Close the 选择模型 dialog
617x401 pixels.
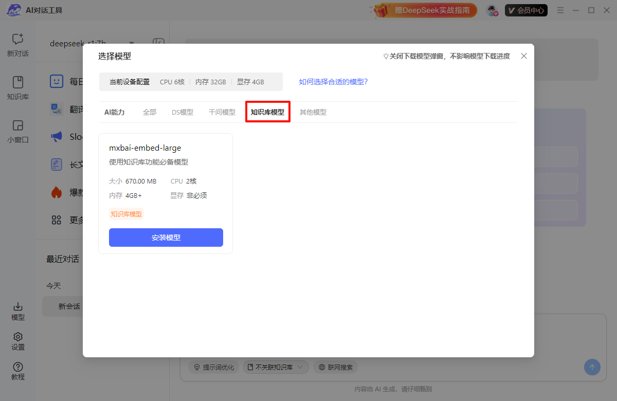(x=524, y=56)
